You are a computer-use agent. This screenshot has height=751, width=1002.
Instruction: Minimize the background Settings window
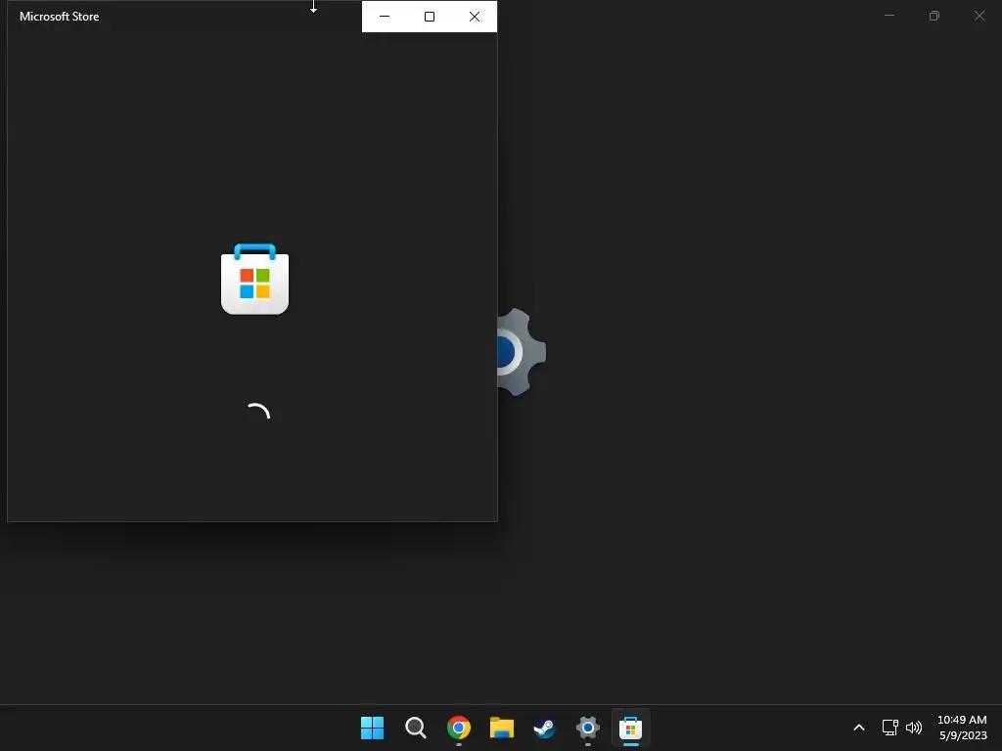pyautogui.click(x=888, y=16)
